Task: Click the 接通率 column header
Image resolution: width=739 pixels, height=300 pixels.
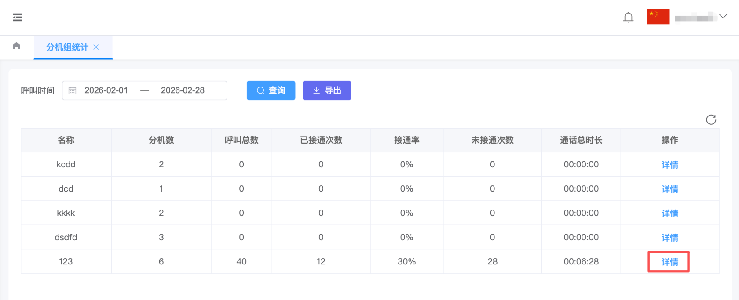Action: click(406, 140)
